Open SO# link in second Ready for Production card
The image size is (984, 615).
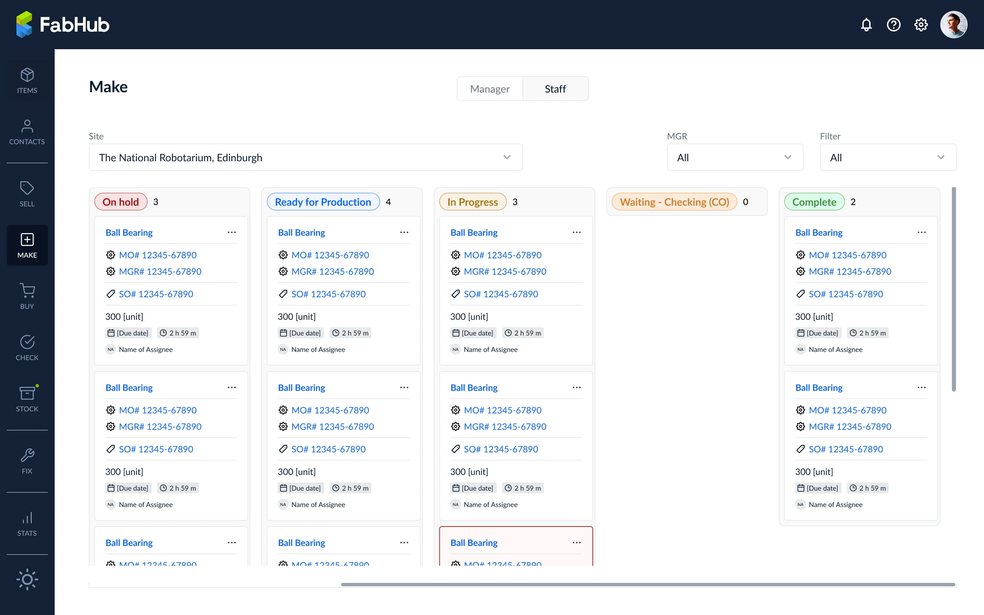tap(329, 449)
